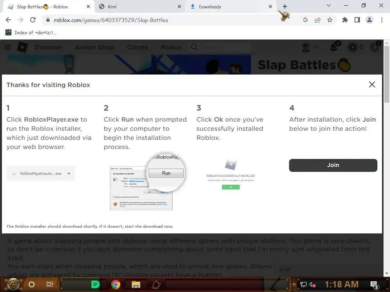Viewport: 390px width, 292px height.
Task: Open the Robux page
Action: 171,47
